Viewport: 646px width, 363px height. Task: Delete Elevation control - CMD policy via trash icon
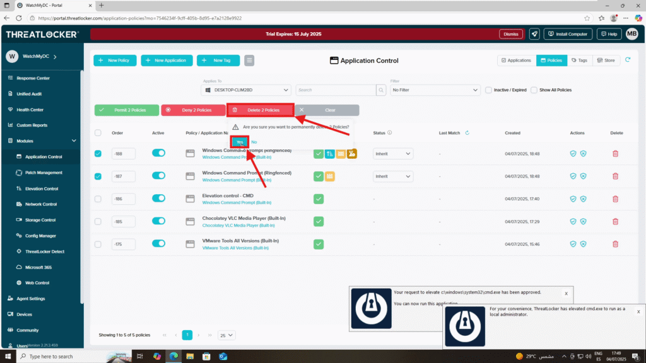coord(615,199)
